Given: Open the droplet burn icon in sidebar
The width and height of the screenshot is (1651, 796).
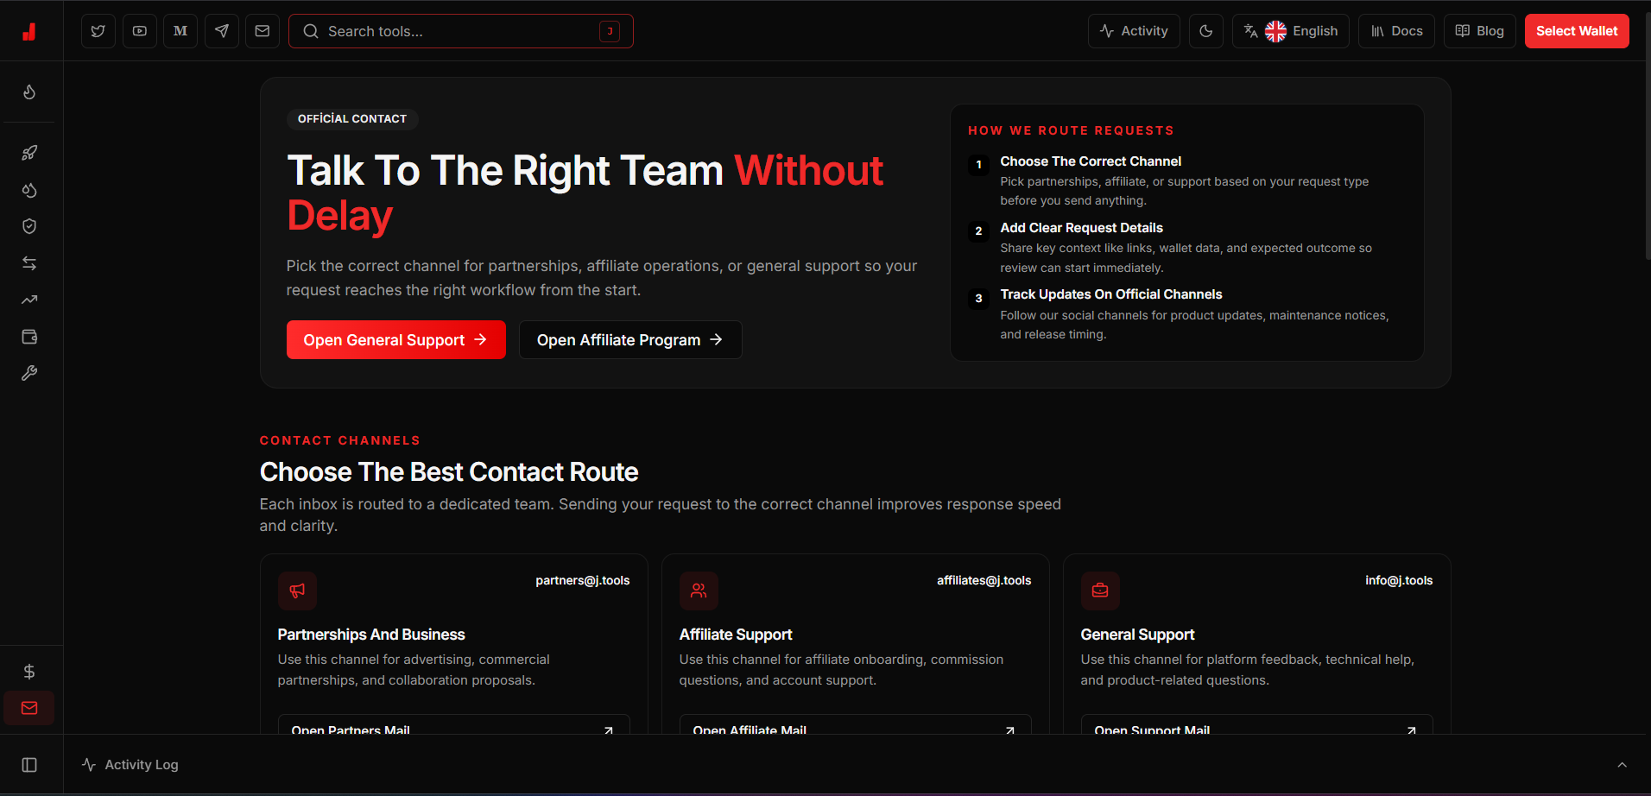Looking at the screenshot, I should click(29, 190).
